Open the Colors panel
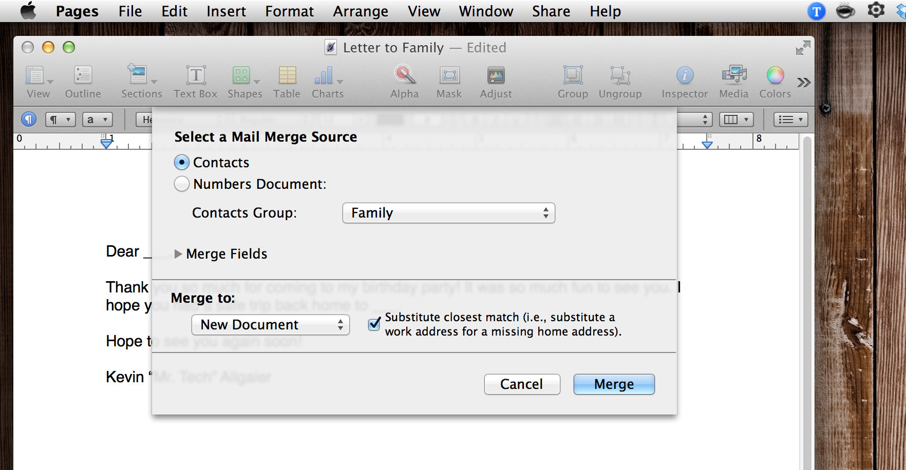The image size is (906, 470). [775, 81]
